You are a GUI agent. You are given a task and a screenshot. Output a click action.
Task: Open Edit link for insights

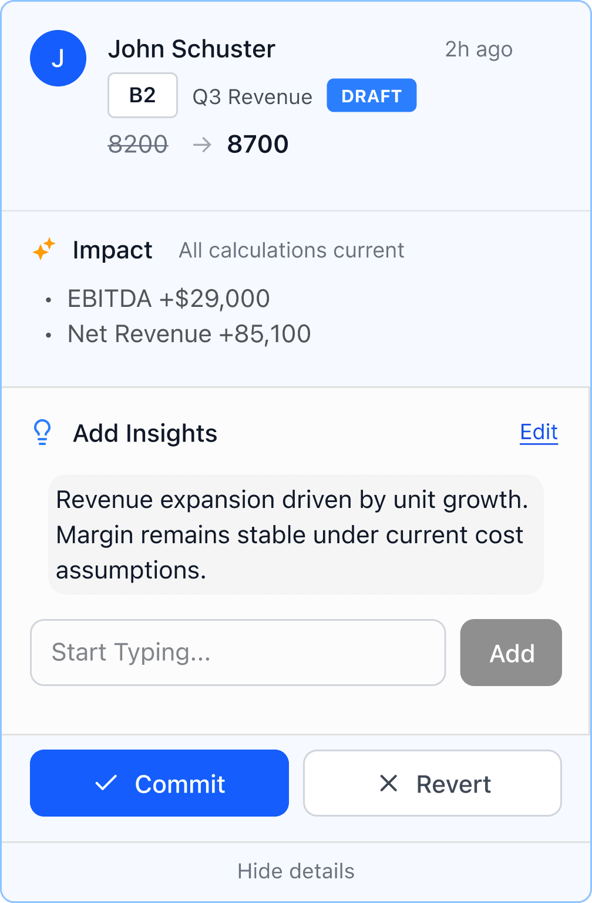[x=539, y=432]
